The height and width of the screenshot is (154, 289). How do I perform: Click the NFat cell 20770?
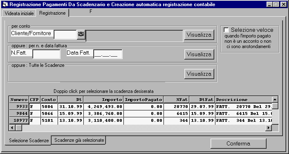177,107
